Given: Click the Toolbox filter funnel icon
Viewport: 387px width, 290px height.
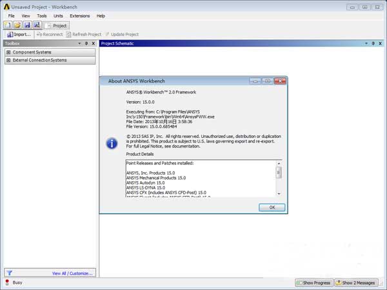Looking at the screenshot, I should tap(10, 273).
